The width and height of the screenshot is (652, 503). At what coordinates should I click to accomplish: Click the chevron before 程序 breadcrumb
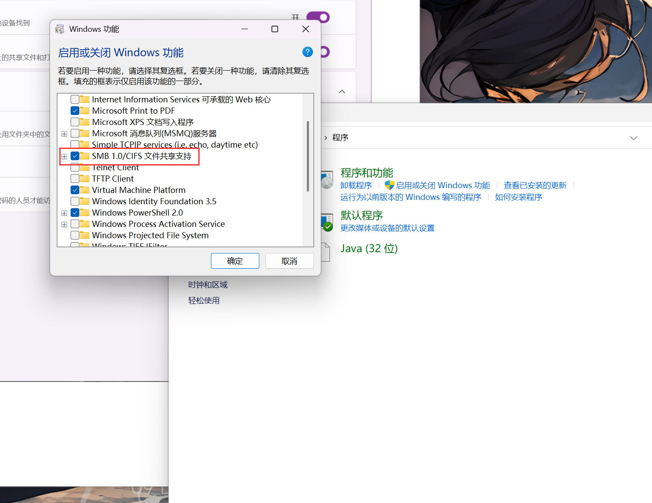point(326,138)
